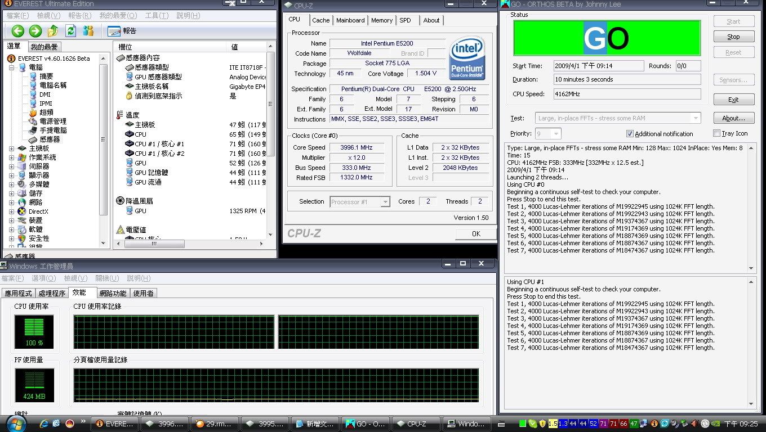The height and width of the screenshot is (432, 766).
Task: Click EVEREST tree vertical scrollbar thumb
Action: [103, 139]
